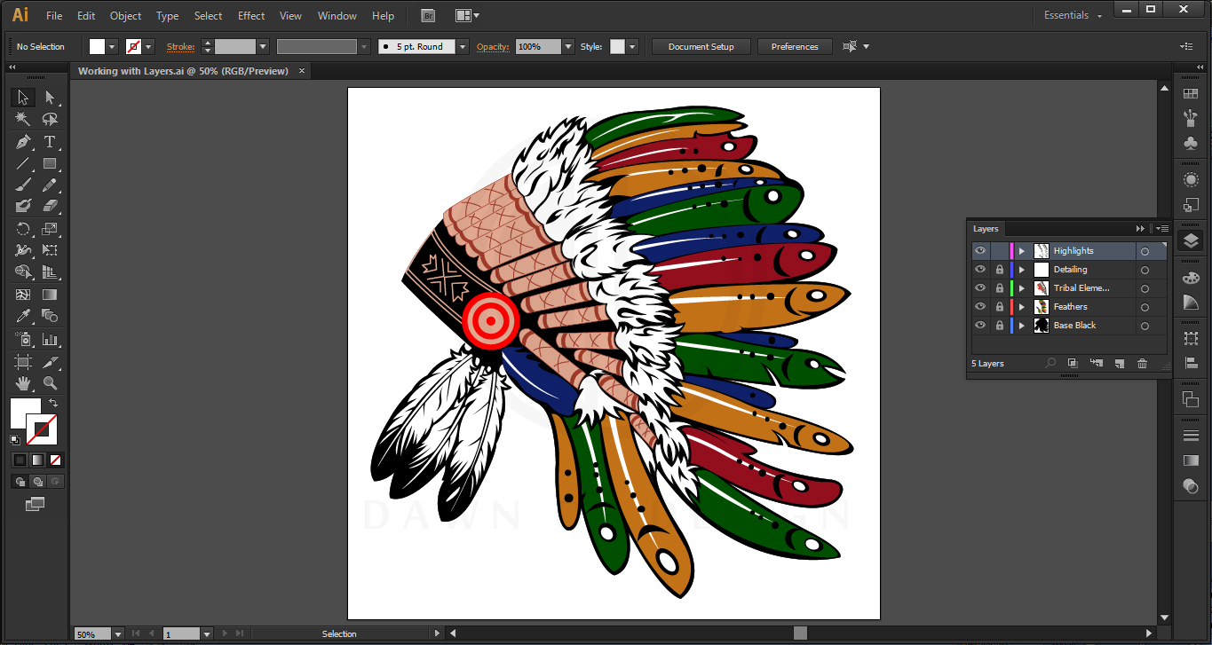Select the Pencil tool
This screenshot has width=1212, height=645.
coord(50,185)
